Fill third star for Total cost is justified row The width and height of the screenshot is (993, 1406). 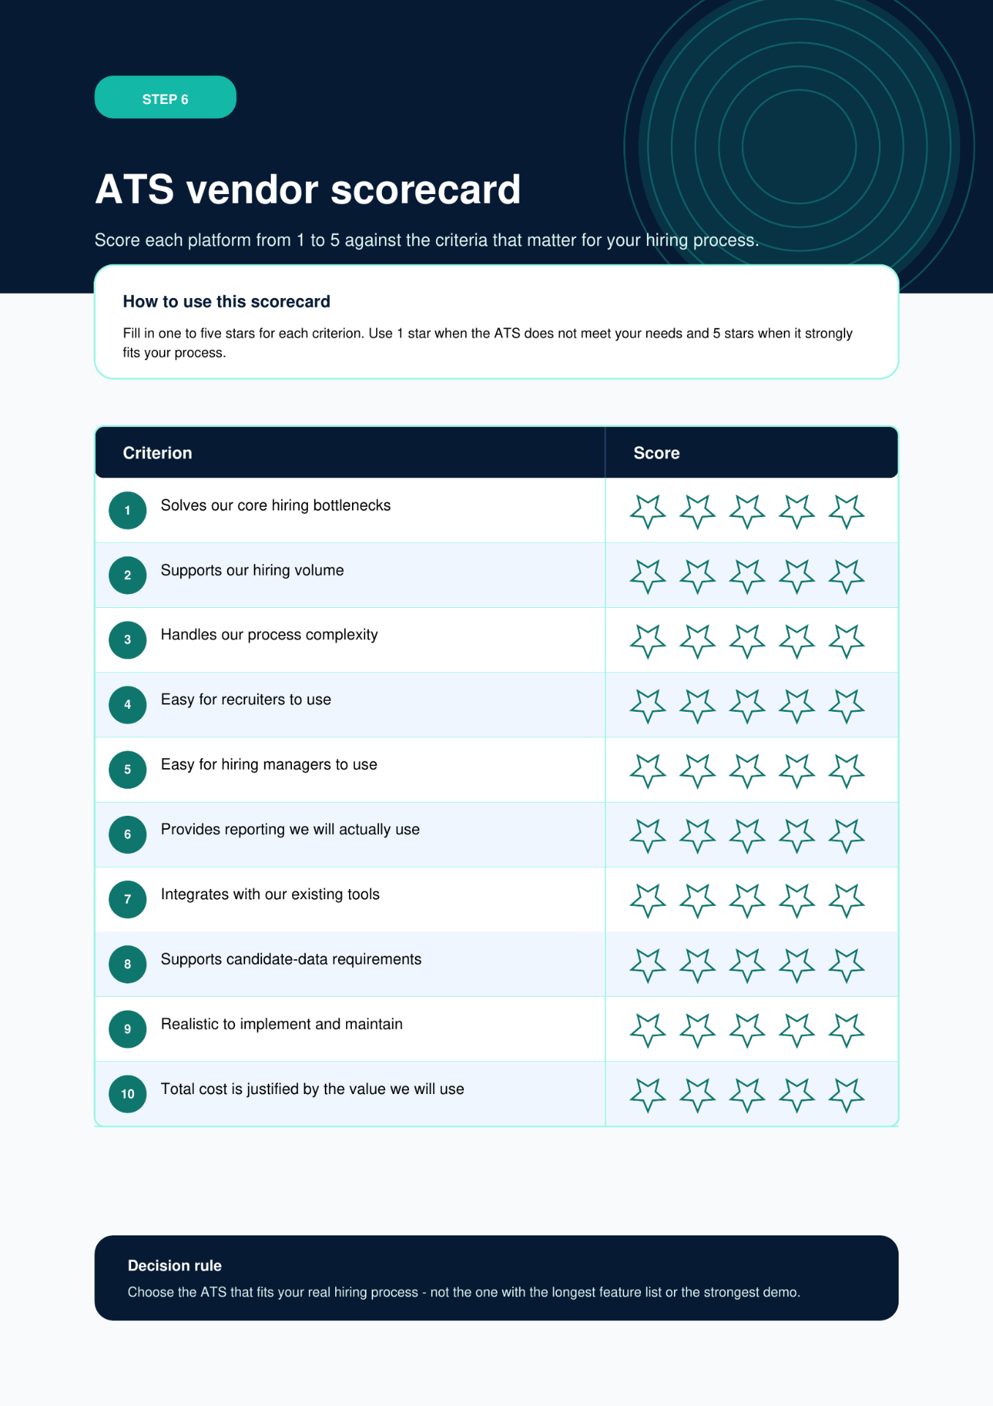pos(747,1096)
